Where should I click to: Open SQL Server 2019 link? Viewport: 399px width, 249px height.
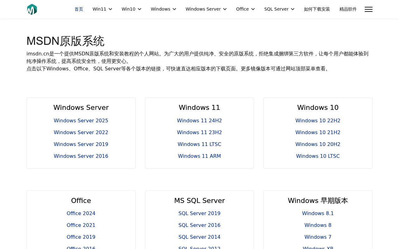[x=199, y=214]
